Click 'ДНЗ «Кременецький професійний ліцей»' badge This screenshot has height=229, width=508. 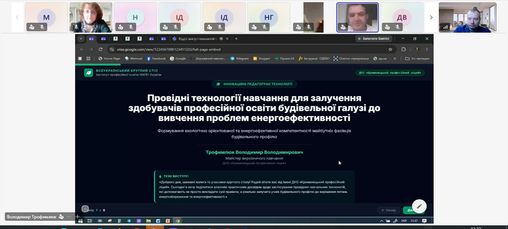[390, 73]
